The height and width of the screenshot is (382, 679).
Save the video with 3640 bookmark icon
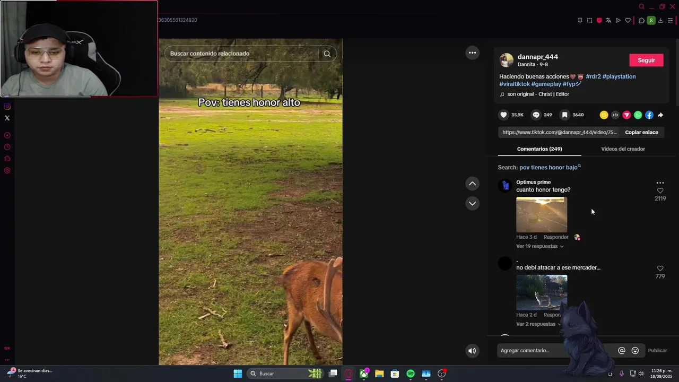565,115
